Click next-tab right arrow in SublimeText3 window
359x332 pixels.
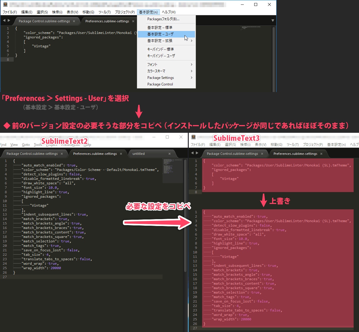pos(197,153)
